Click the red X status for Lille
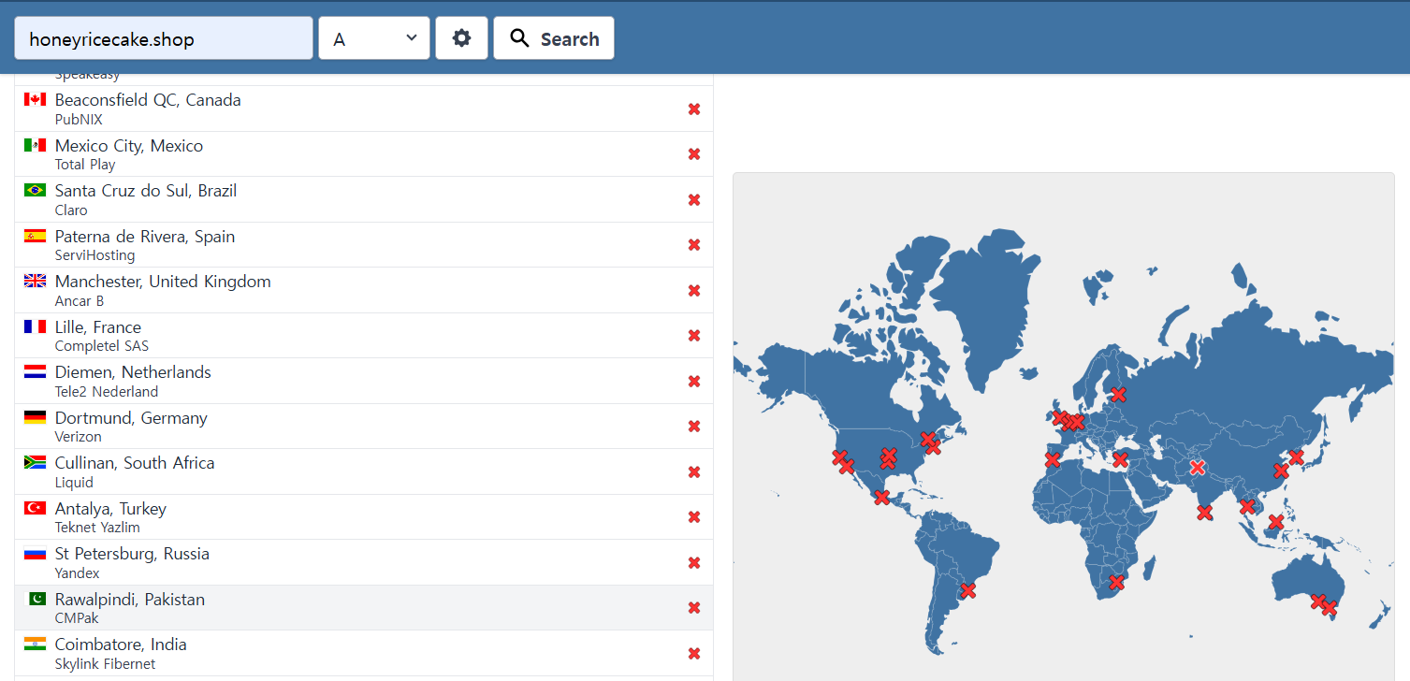This screenshot has width=1410, height=681. click(x=694, y=336)
